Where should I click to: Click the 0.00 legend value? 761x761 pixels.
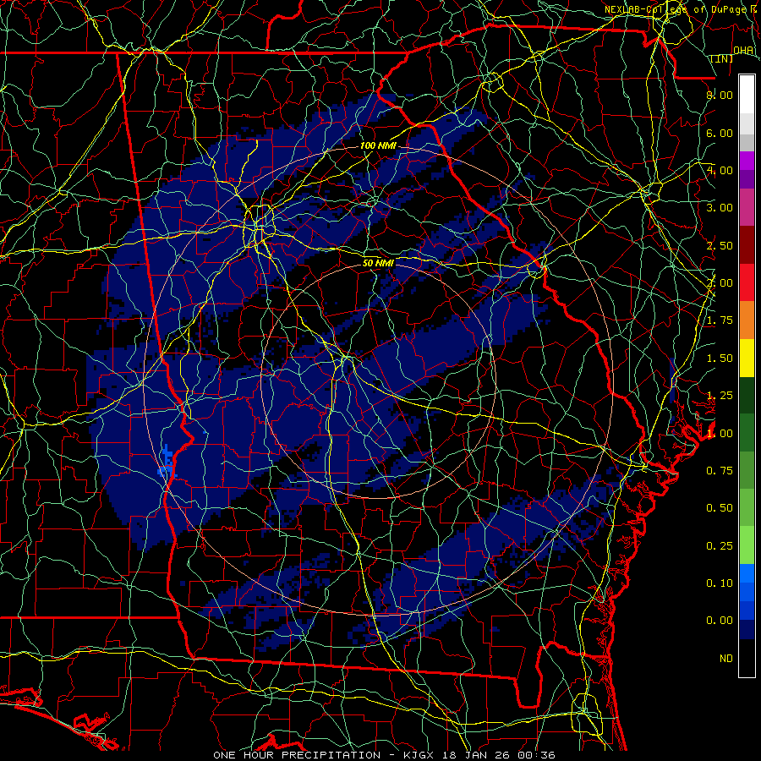click(x=720, y=621)
